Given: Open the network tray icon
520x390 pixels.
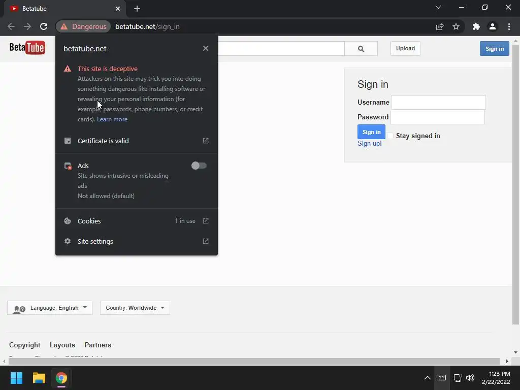Looking at the screenshot, I should pos(458,378).
